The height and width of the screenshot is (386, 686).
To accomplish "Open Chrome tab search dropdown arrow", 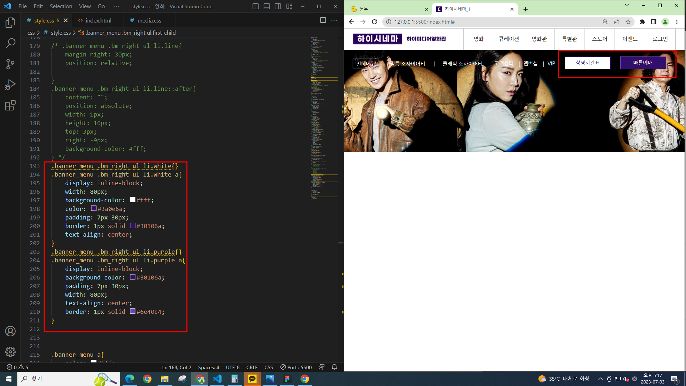I will click(627, 6).
